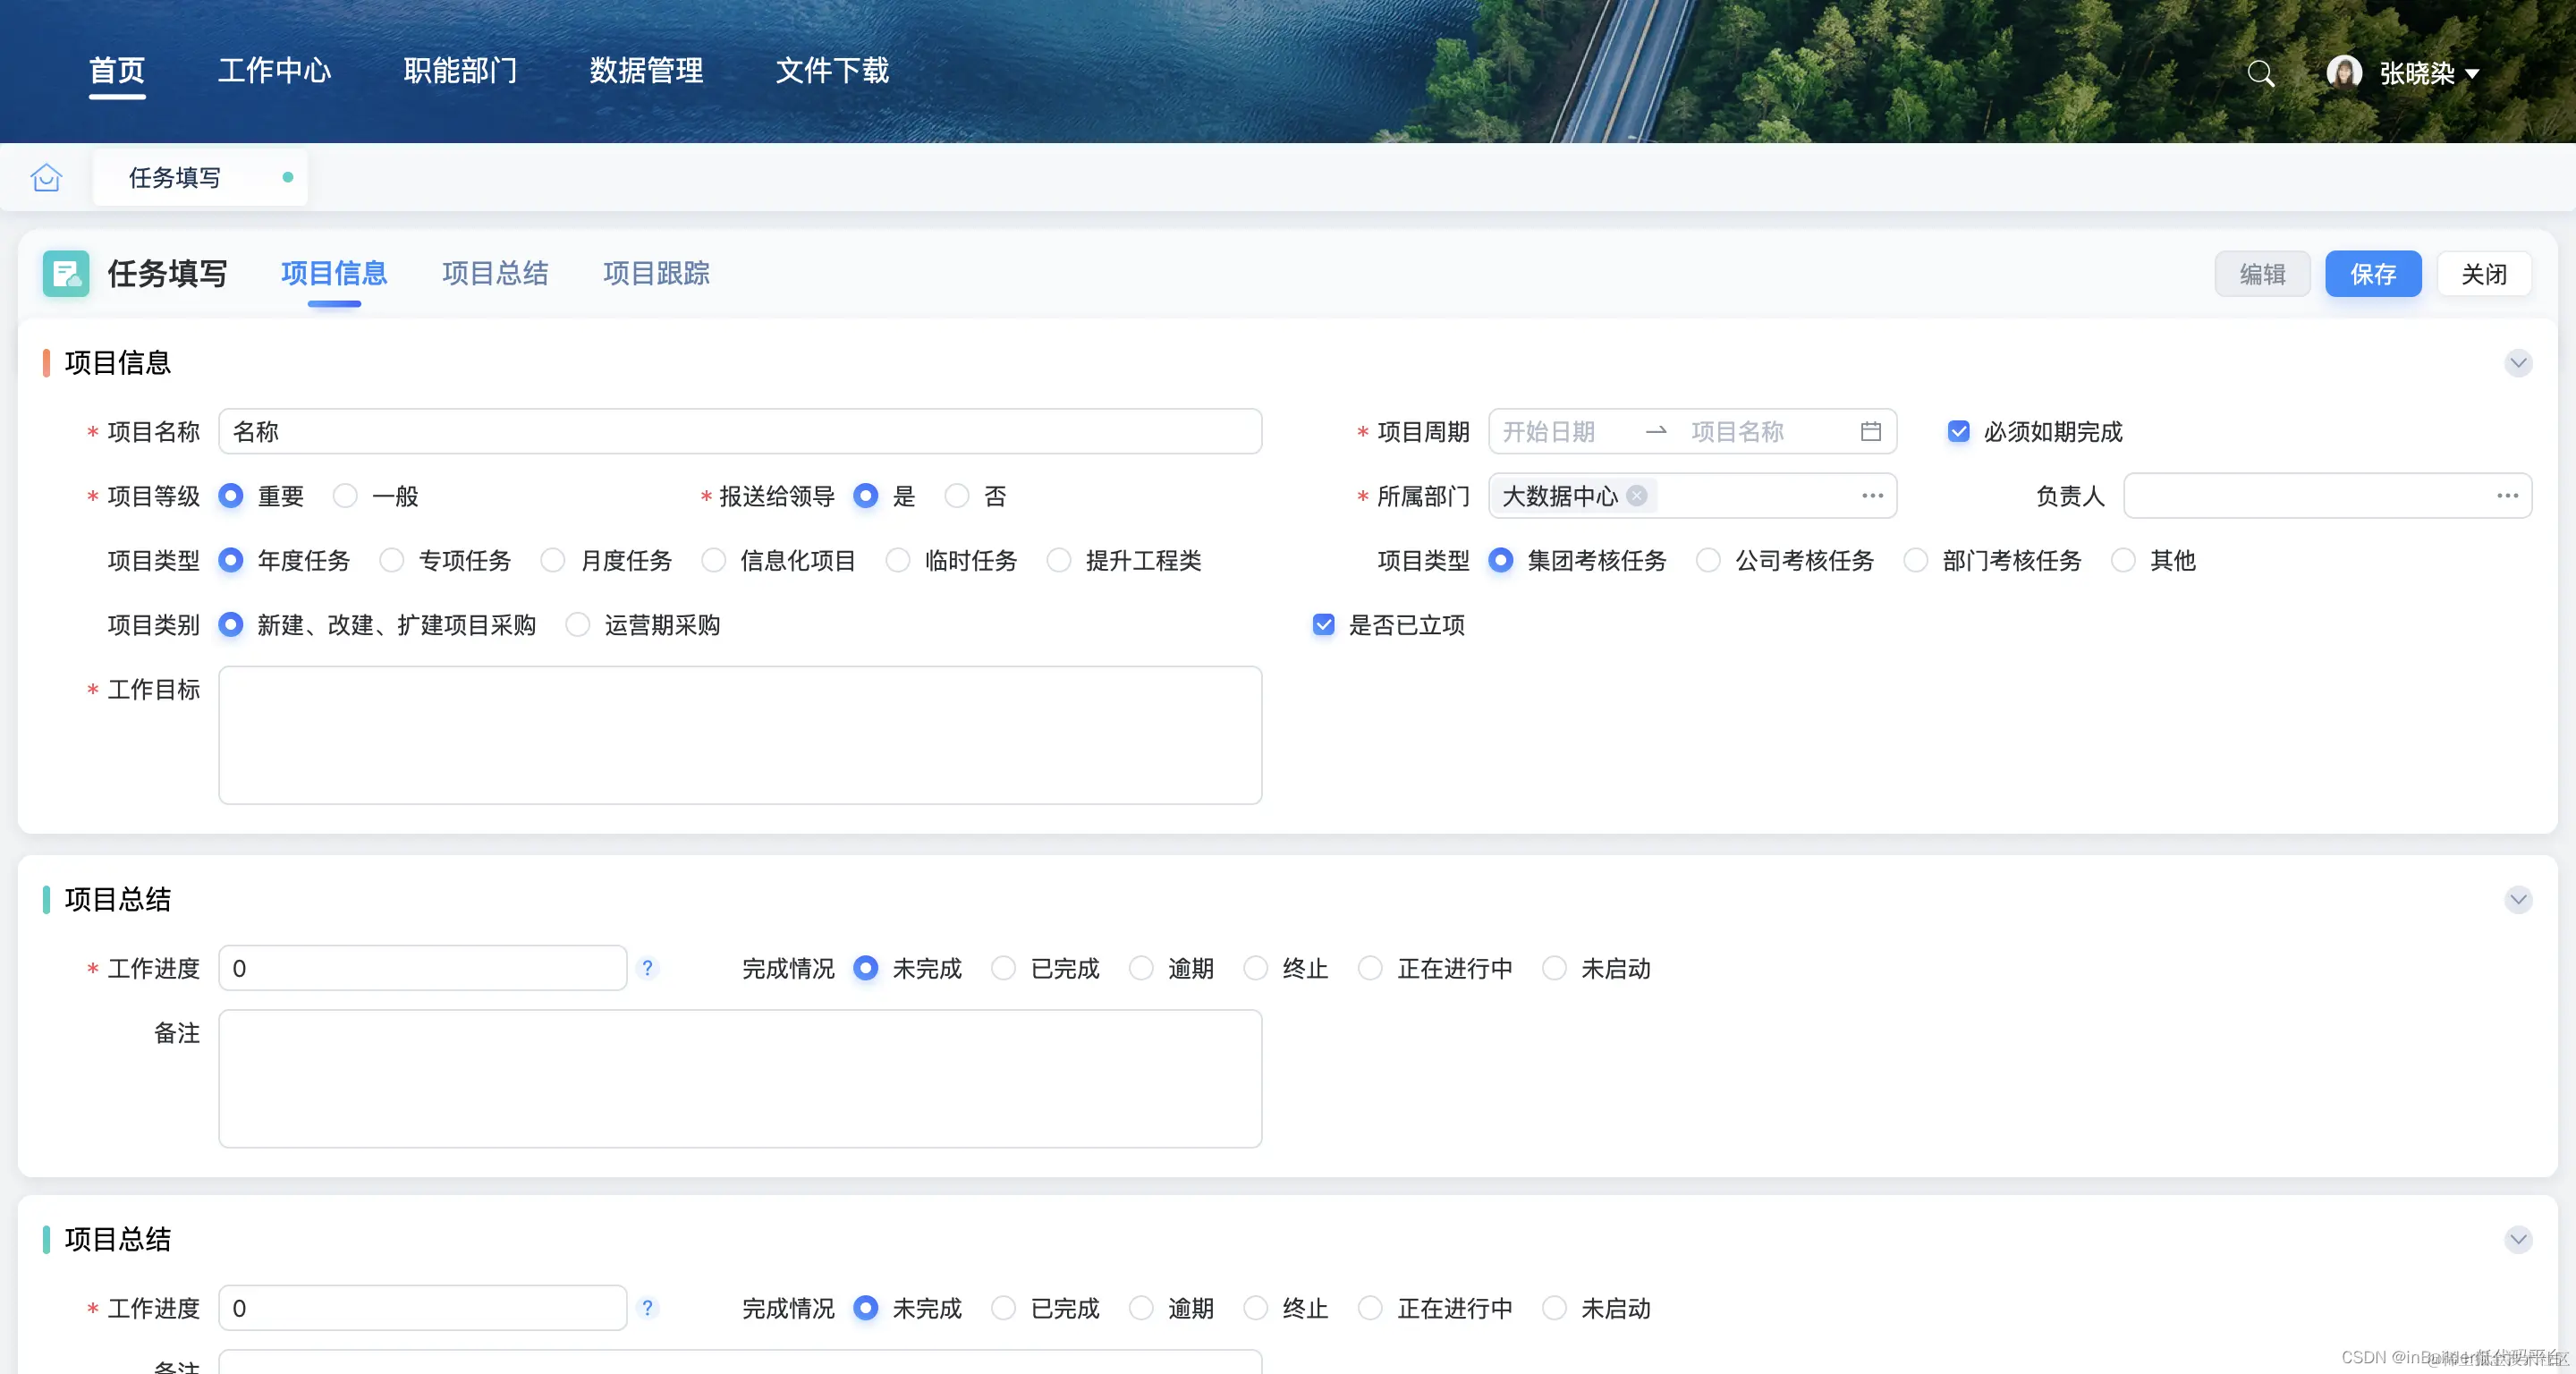Click into the 工作目标 text area

coord(740,735)
